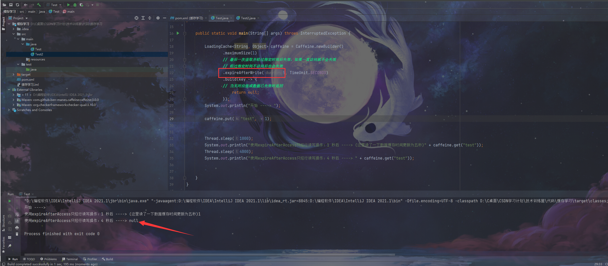Close the Test2.java tab
Image resolution: width=608 pixels, height=266 pixels.
click(258, 18)
